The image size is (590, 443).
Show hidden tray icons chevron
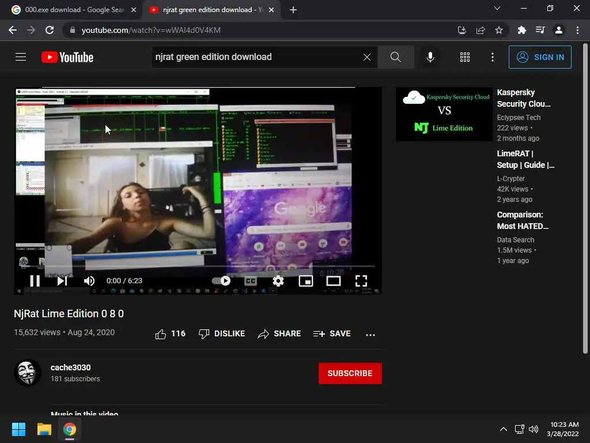coord(503,429)
